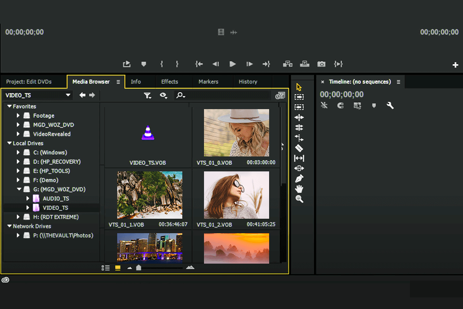The height and width of the screenshot is (309, 463).
Task: Click the Export Frame camera icon
Action: click(321, 63)
